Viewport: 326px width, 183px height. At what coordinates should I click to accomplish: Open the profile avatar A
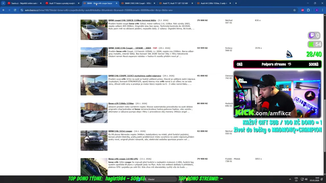pos(317,10)
